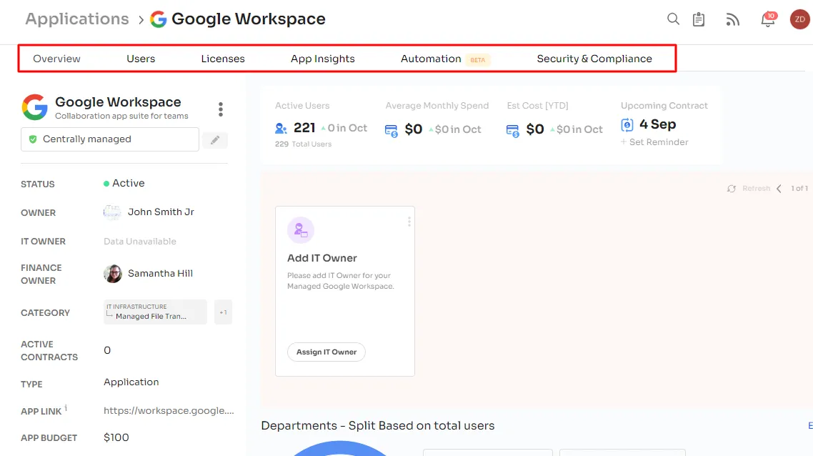813x456 pixels.
Task: Go to previous card with left chevron
Action: 779,188
